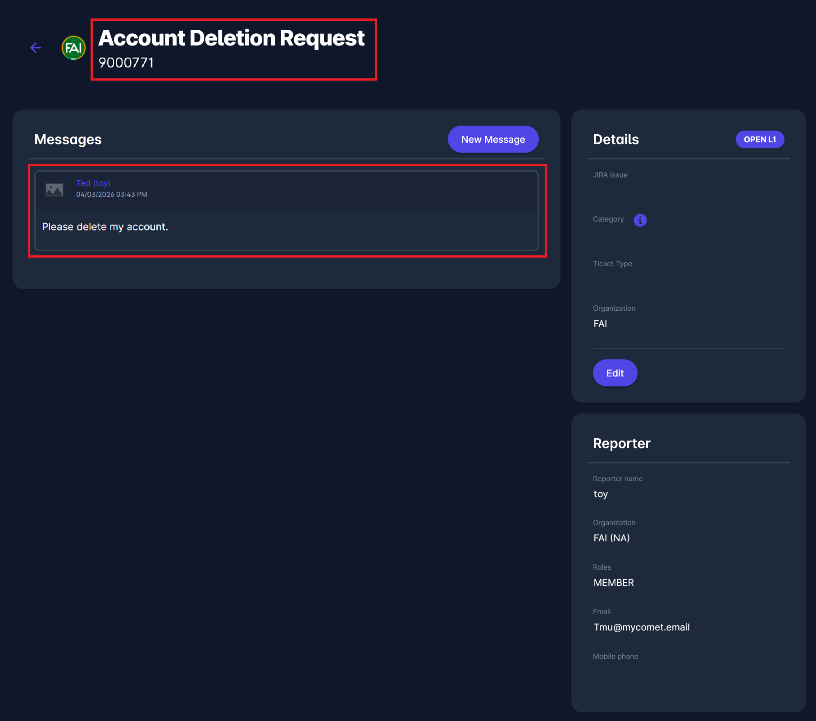Click the FAI organization logo
Image resolution: width=816 pixels, height=721 pixels.
[x=73, y=48]
